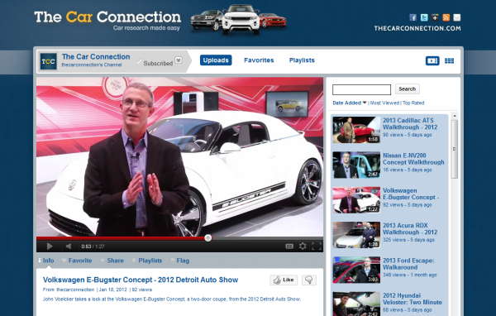Click 2012 Hyundai Veloster Two Minute title
Screen dimensions: 496x316
[x=413, y=299]
